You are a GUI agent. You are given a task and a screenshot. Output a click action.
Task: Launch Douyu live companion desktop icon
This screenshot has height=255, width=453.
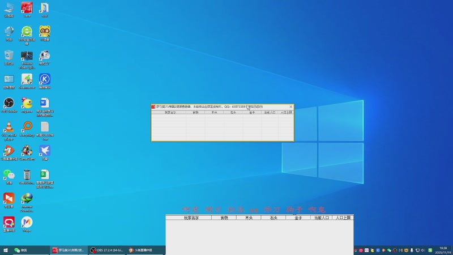(9, 153)
